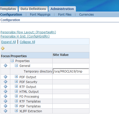Click the focus icon for PDF Templates row
This screenshot has width=119, height=122.
click(x=6, y=106)
